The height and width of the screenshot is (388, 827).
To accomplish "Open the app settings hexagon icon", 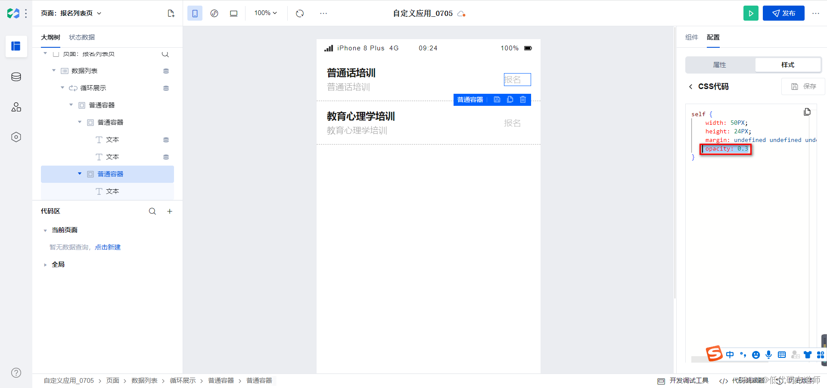I will point(16,137).
